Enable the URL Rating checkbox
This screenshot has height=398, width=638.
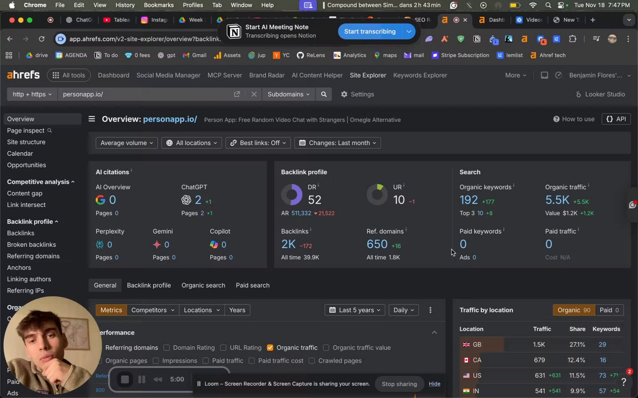223,348
